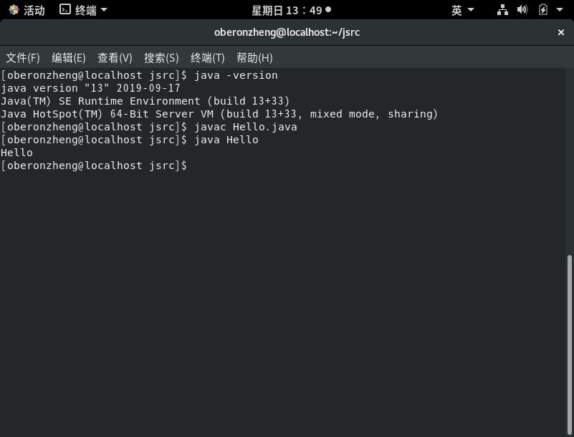Screen dimensions: 574x437
Task: Open the 搜索(S) menu
Action: (161, 58)
